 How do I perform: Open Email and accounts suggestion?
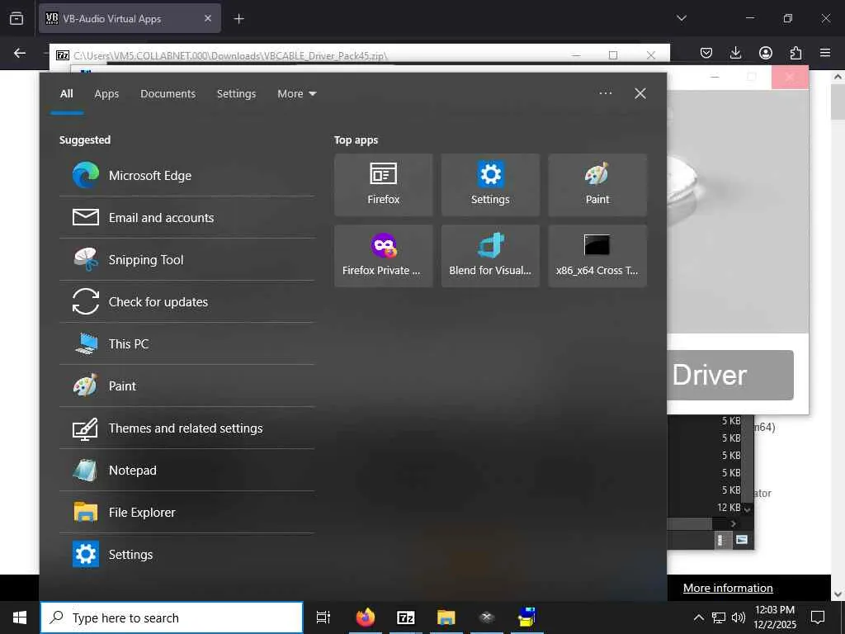click(x=186, y=217)
